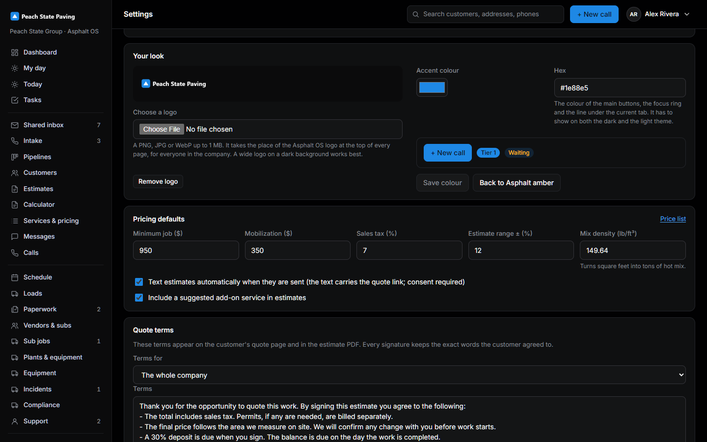This screenshot has height=442, width=707.
Task: Open Shared inbox envelope icon
Action: pos(15,125)
